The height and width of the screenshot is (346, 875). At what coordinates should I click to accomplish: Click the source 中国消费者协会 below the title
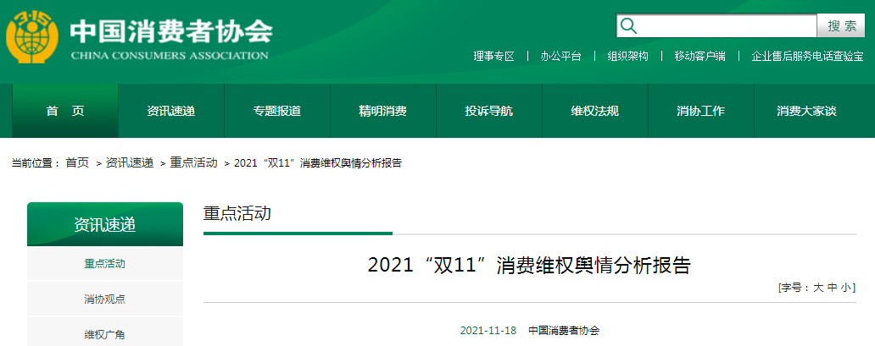click(x=564, y=331)
